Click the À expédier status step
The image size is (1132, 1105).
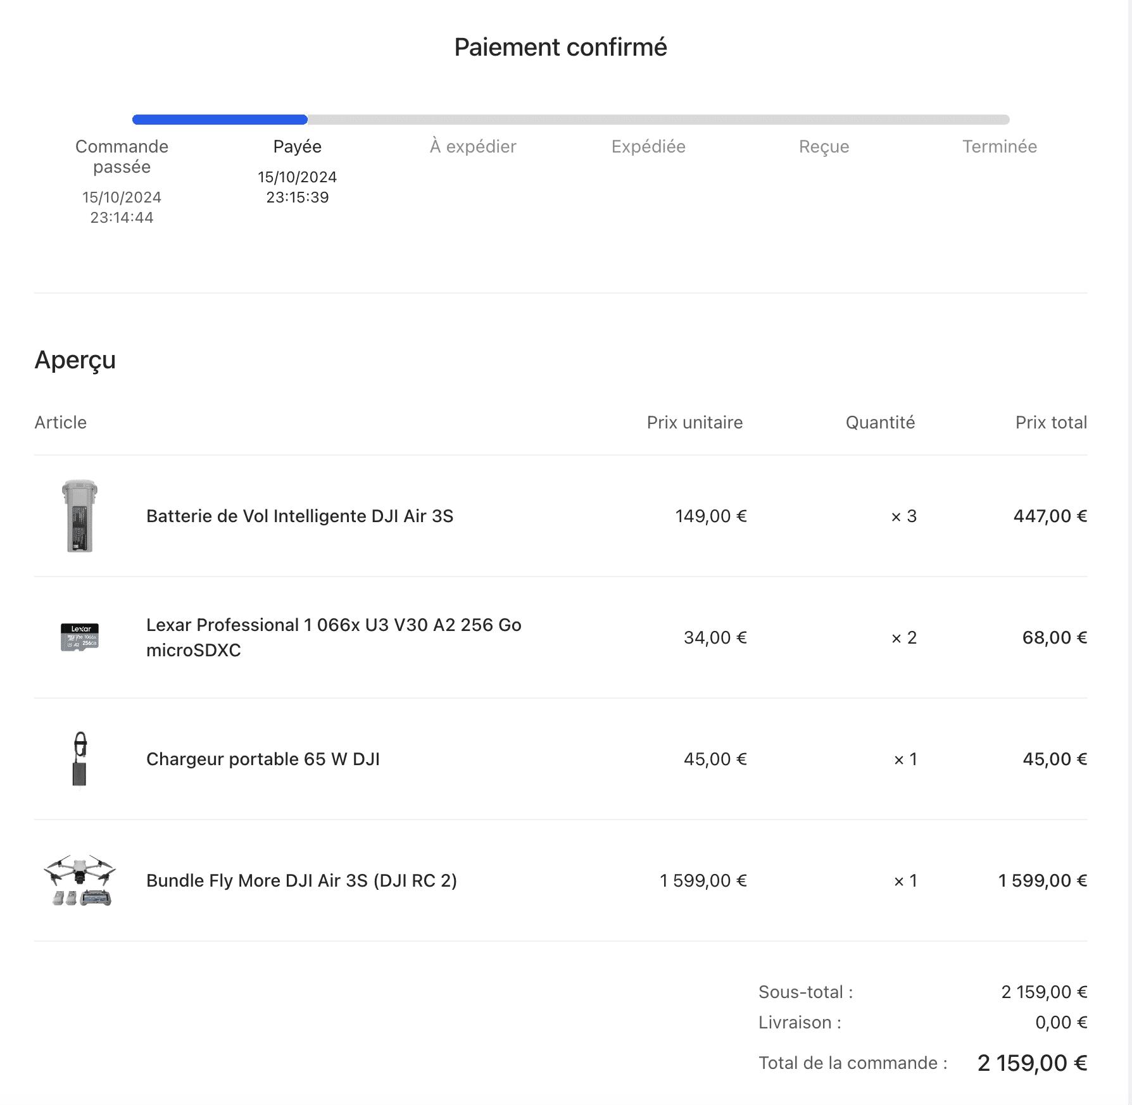click(x=473, y=146)
